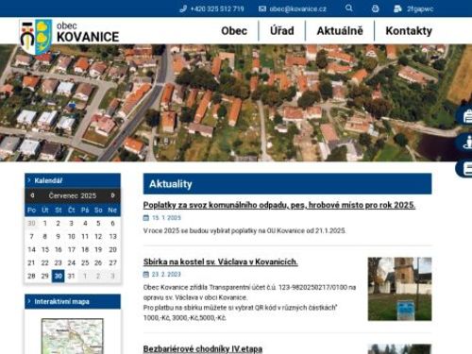Go to next month in calendar
Image resolution: width=472 pixels, height=354 pixels.
112,195
